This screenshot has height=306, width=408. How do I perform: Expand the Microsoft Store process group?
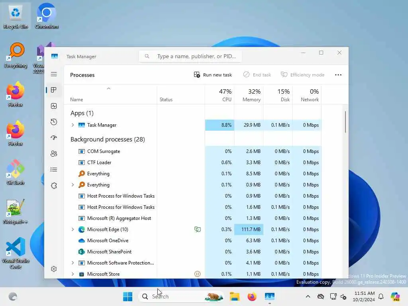[73, 274]
